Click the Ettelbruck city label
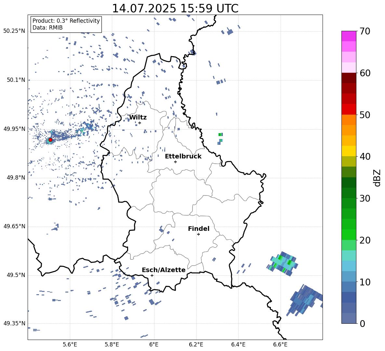The width and height of the screenshot is (385, 351). (x=183, y=157)
